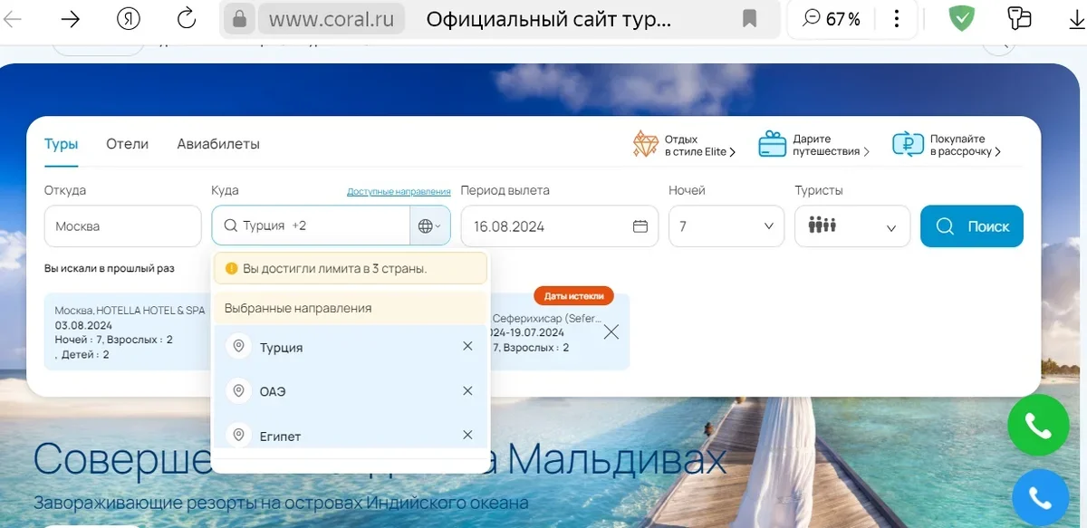Open the Доступные направления link
Screen dimensions: 1087x528
pos(399,192)
